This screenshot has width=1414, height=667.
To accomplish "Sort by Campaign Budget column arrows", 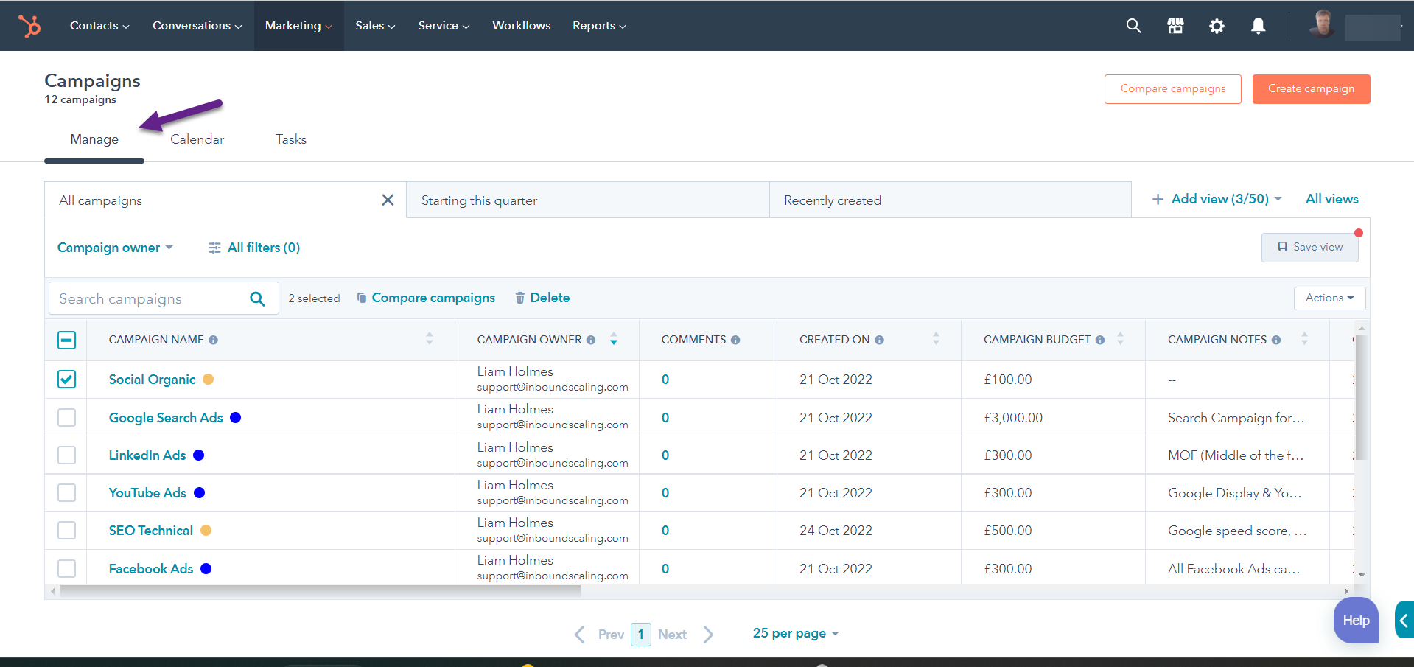I will click(1120, 339).
